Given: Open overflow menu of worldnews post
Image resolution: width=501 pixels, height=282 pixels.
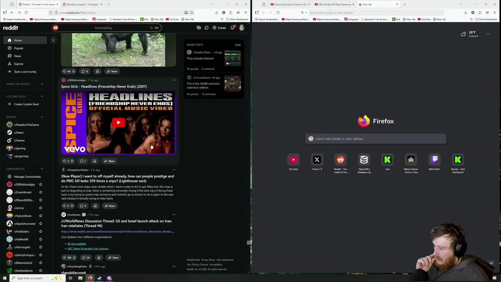Looking at the screenshot, I should tap(174, 215).
